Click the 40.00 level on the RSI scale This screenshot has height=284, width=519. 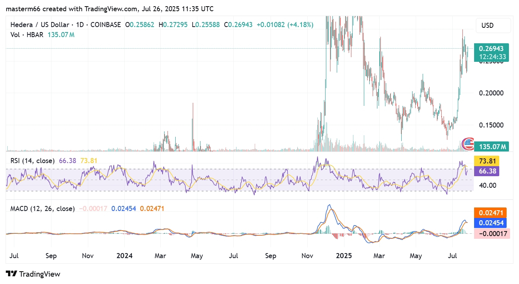pyautogui.click(x=487, y=185)
